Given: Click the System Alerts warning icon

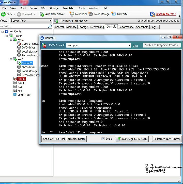Looking at the screenshot, I should point(152,14).
